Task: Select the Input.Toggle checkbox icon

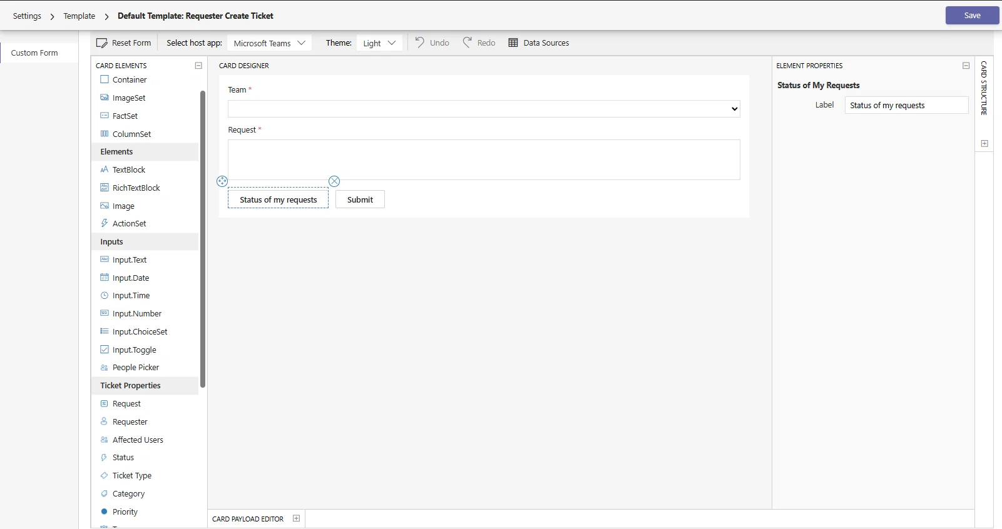Action: pos(105,350)
